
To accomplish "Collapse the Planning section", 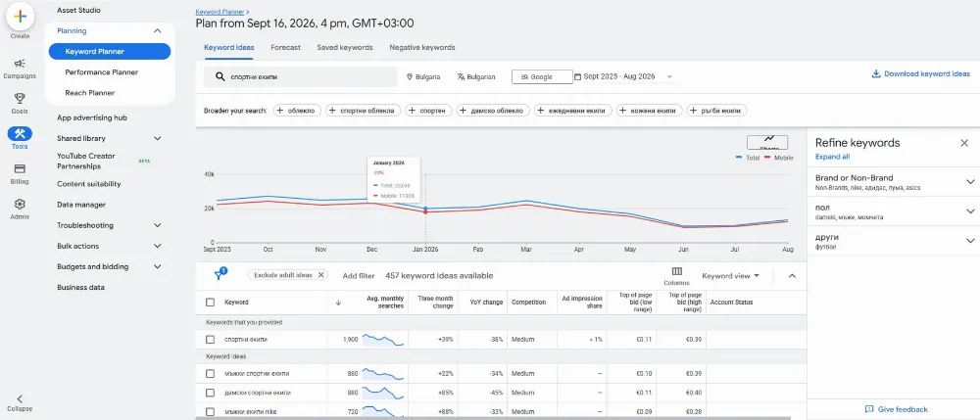I will coord(157,30).
